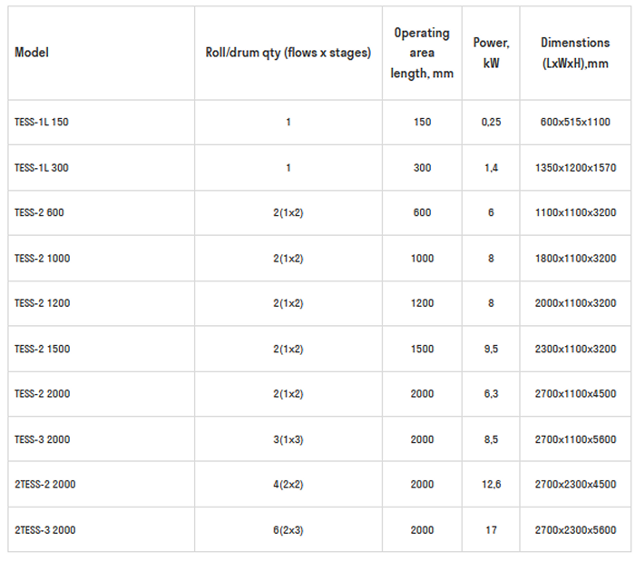Click the TESS-2 600 model name
635x562 pixels.
tap(39, 212)
